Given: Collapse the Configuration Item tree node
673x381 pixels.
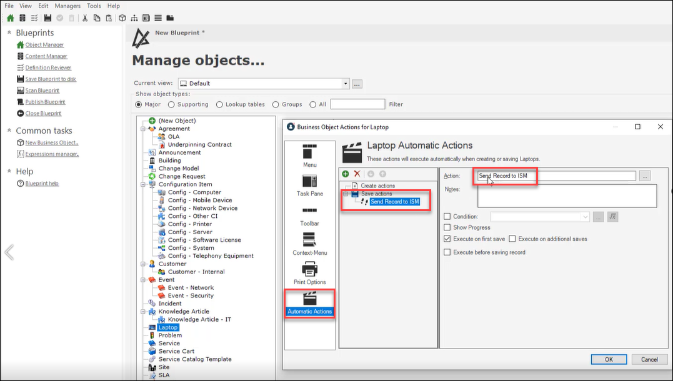Looking at the screenshot, I should click(x=144, y=184).
